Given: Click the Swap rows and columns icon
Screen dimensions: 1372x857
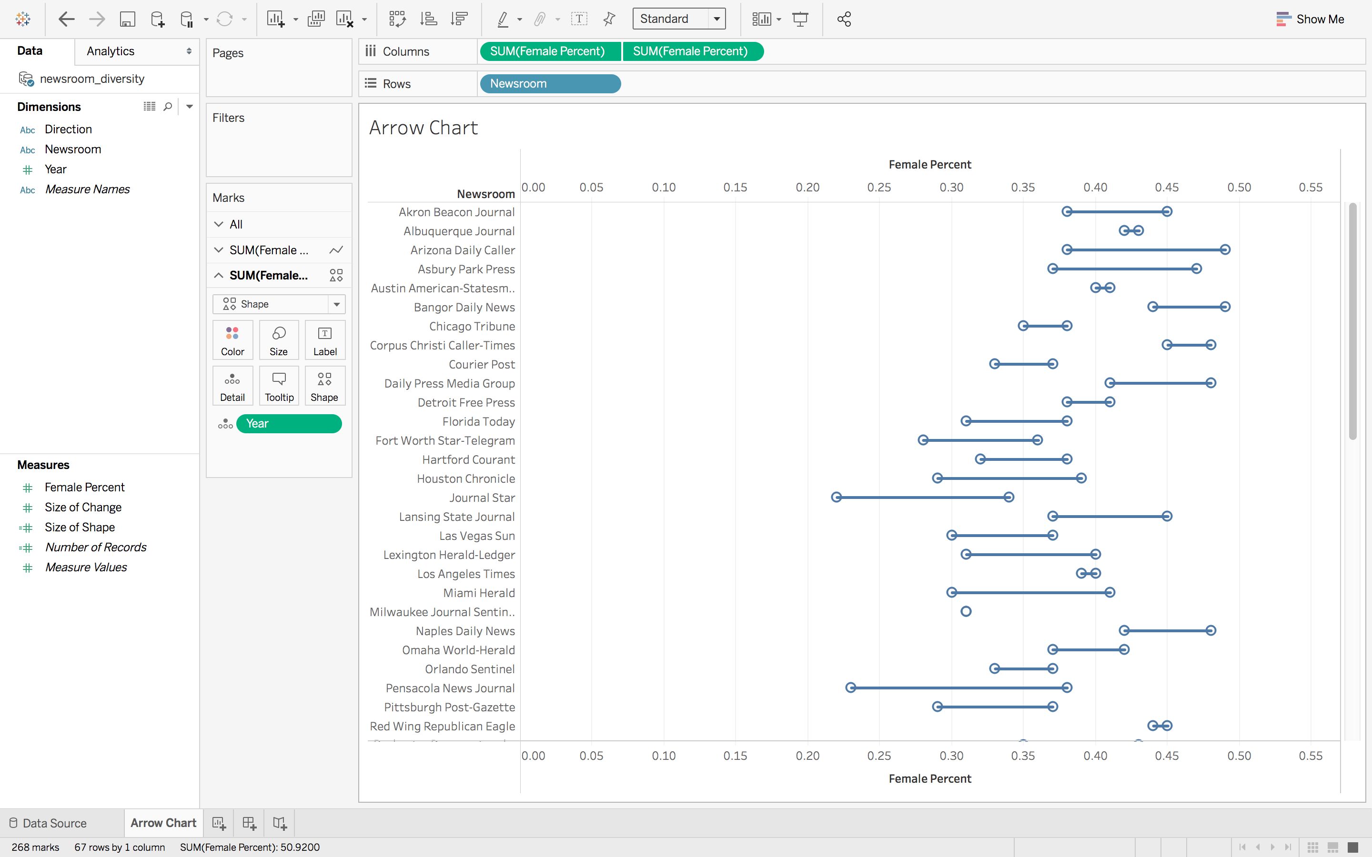Looking at the screenshot, I should (397, 19).
